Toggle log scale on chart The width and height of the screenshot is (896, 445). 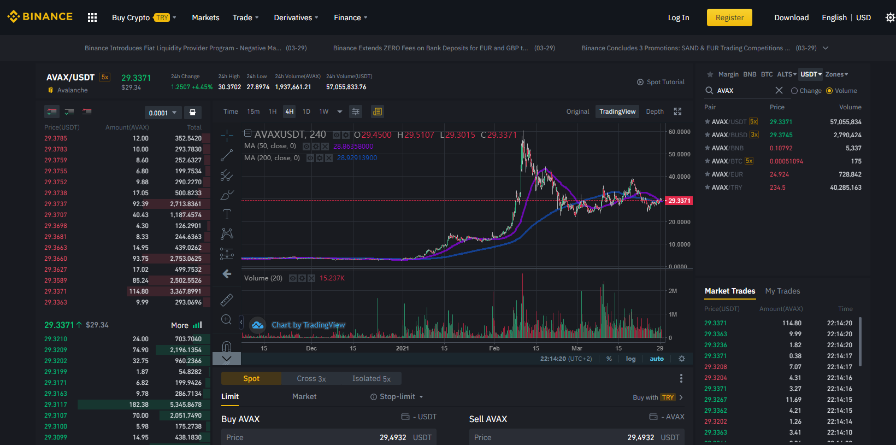[630, 359]
